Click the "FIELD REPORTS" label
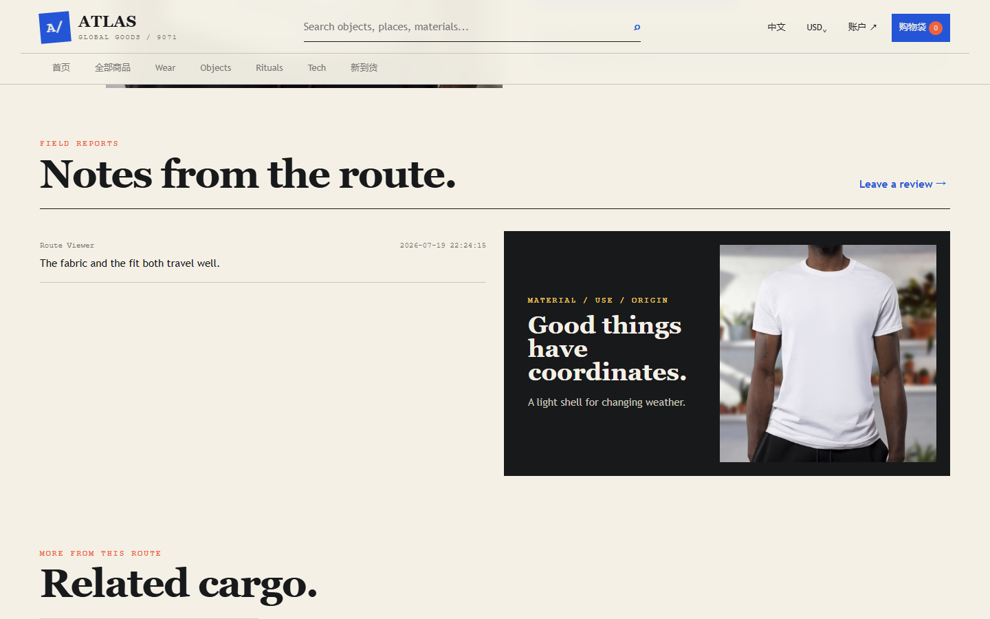The height and width of the screenshot is (619, 990). click(x=79, y=144)
